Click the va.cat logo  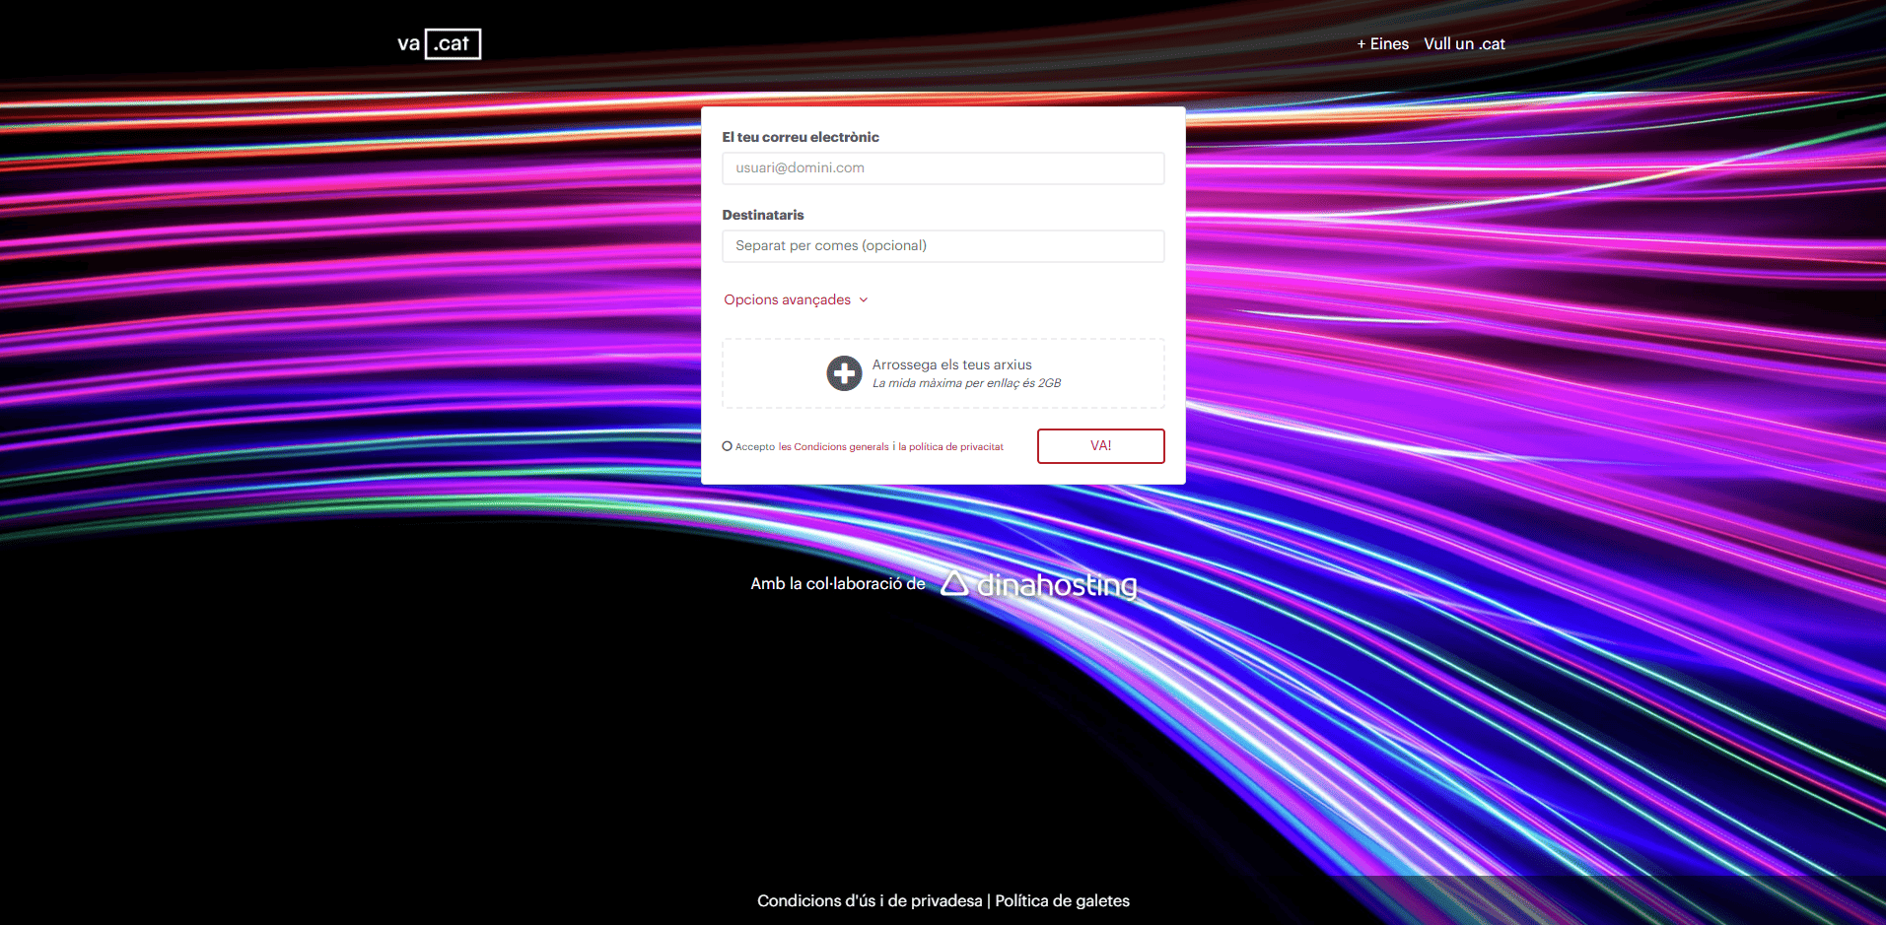coord(439,44)
